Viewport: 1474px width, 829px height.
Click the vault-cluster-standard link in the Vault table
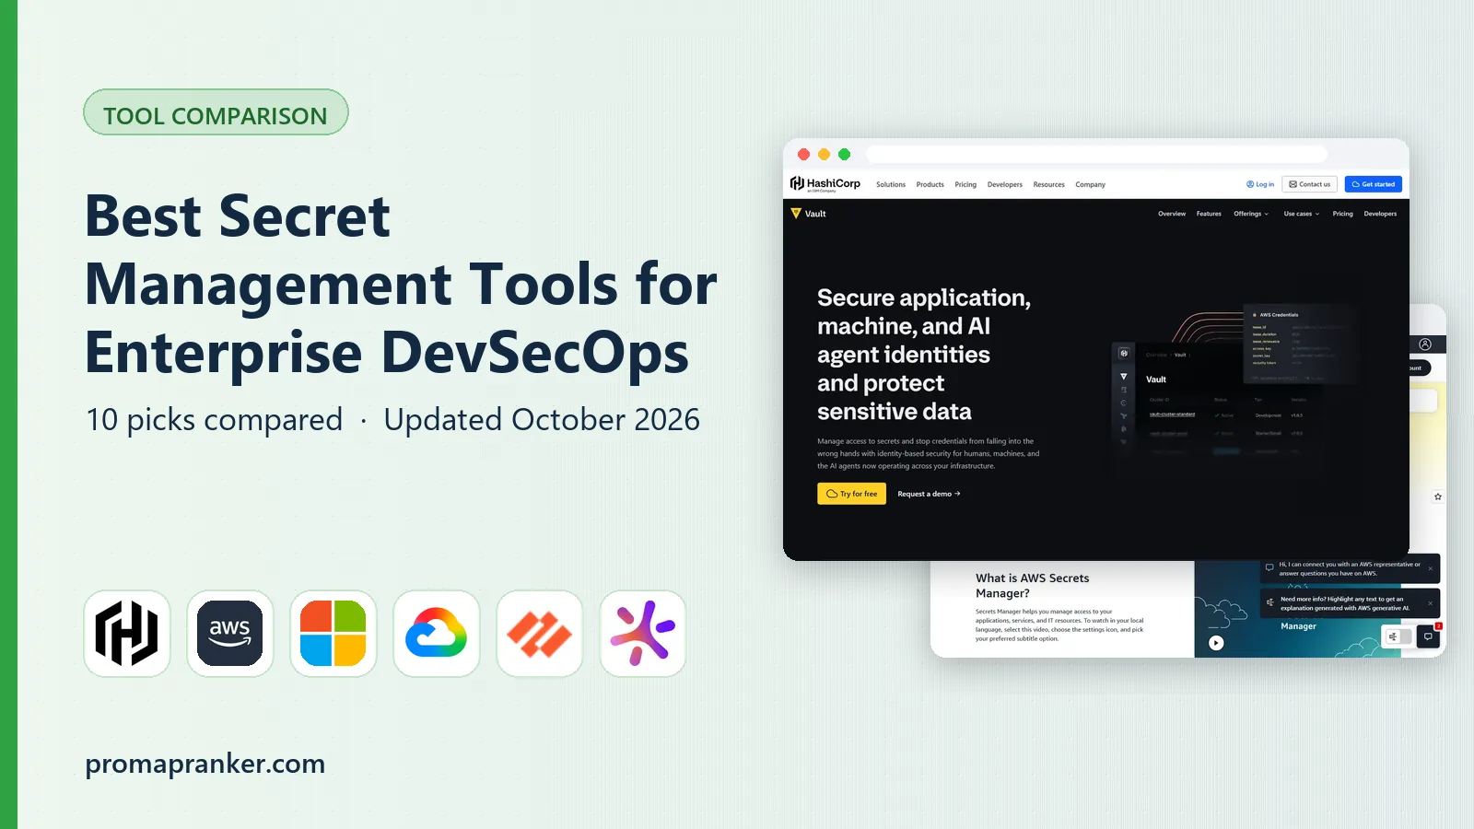(x=1173, y=414)
